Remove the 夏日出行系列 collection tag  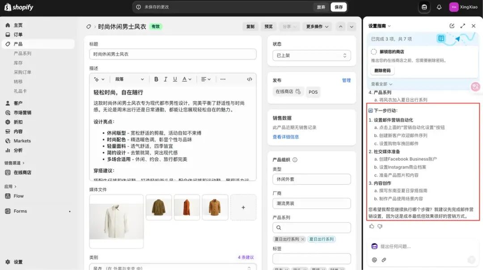coord(302,239)
